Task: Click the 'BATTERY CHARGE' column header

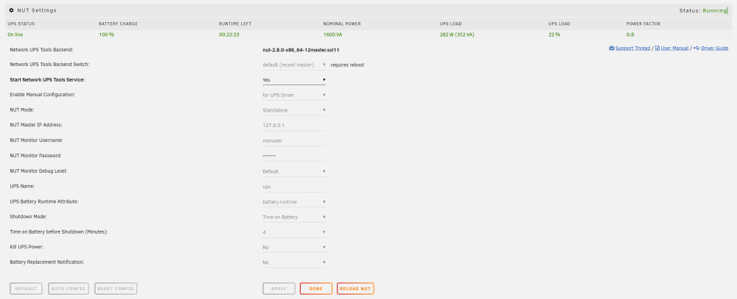Action: (x=118, y=24)
